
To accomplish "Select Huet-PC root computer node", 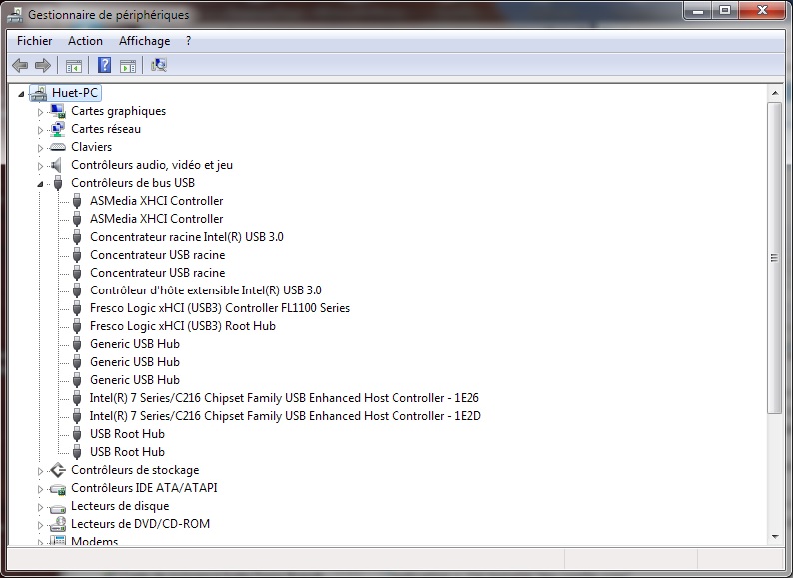I will coord(75,93).
